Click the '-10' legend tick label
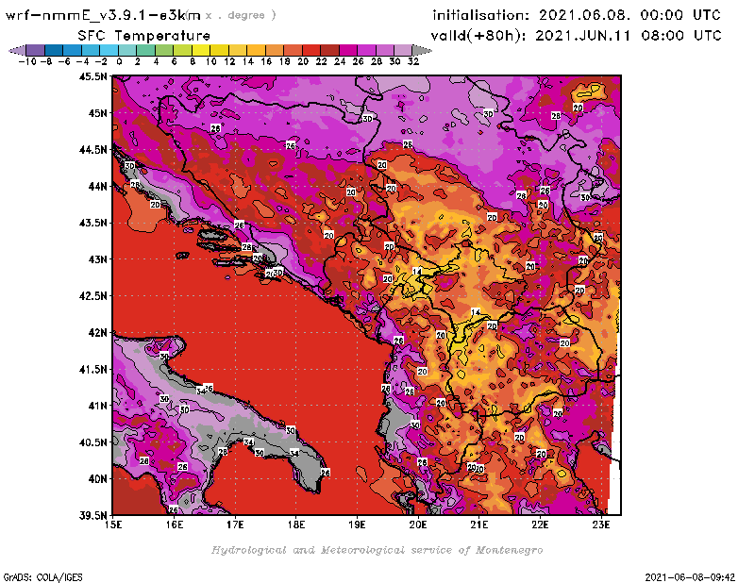 pyautogui.click(x=27, y=61)
